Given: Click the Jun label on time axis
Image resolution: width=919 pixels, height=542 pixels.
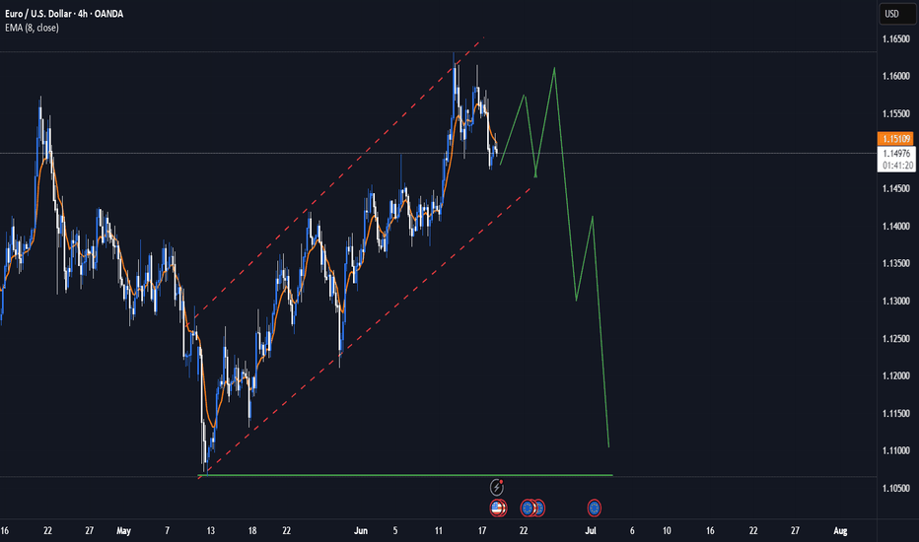Looking at the screenshot, I should click(361, 531).
